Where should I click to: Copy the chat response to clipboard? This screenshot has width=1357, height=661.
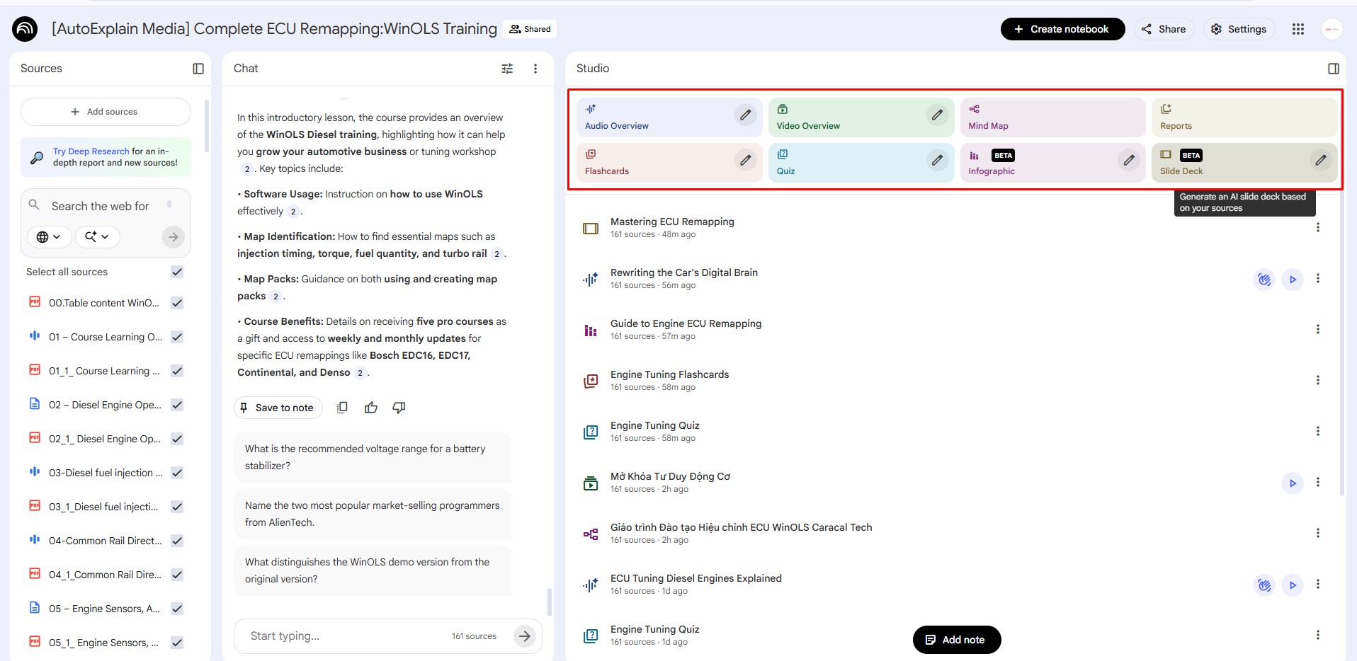pos(342,408)
